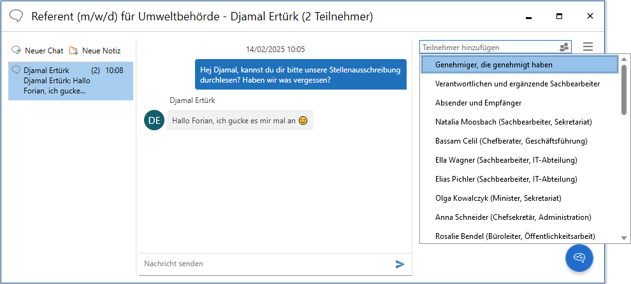Select 'Genehmiger, die genehmigt haben' option

493,64
